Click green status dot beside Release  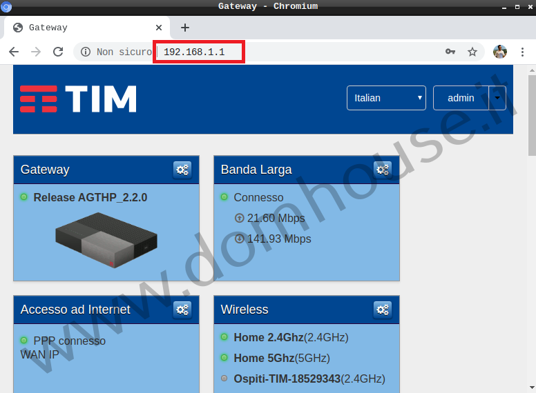[x=24, y=196]
